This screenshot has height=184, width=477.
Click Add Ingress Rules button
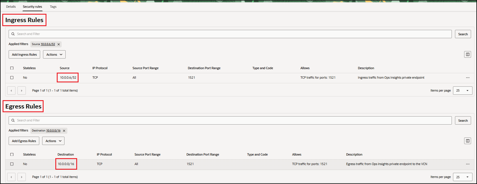pos(24,55)
